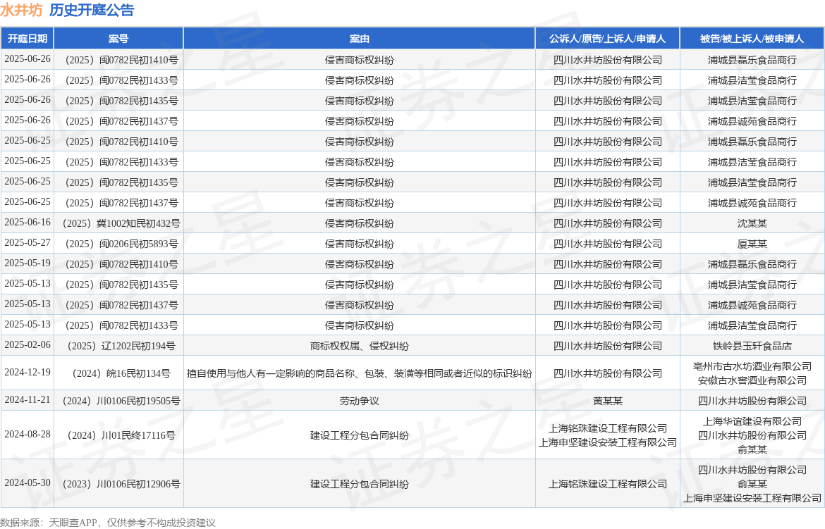Select the date 2024-05-30
The height and width of the screenshot is (529, 825).
[x=28, y=483]
